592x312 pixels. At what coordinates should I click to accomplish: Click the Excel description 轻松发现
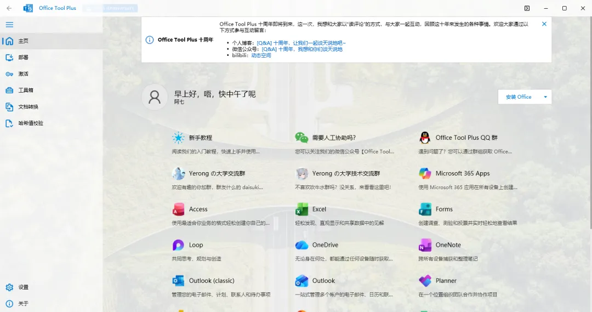click(x=339, y=223)
